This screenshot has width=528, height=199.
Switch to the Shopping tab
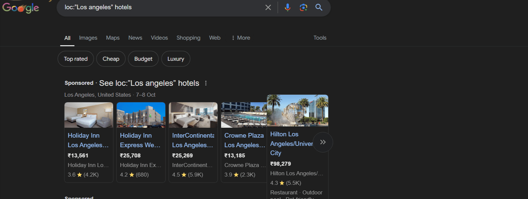click(188, 38)
